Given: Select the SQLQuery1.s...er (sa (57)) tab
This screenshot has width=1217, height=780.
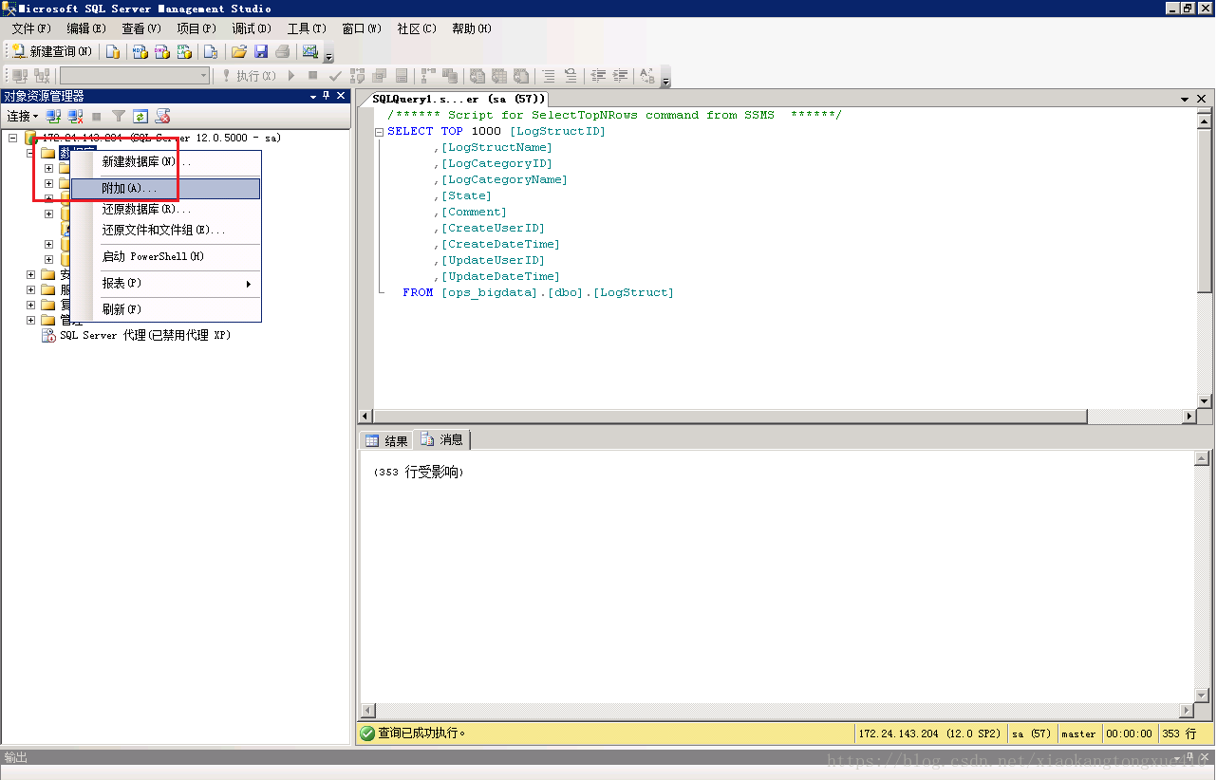Looking at the screenshot, I should pos(459,99).
